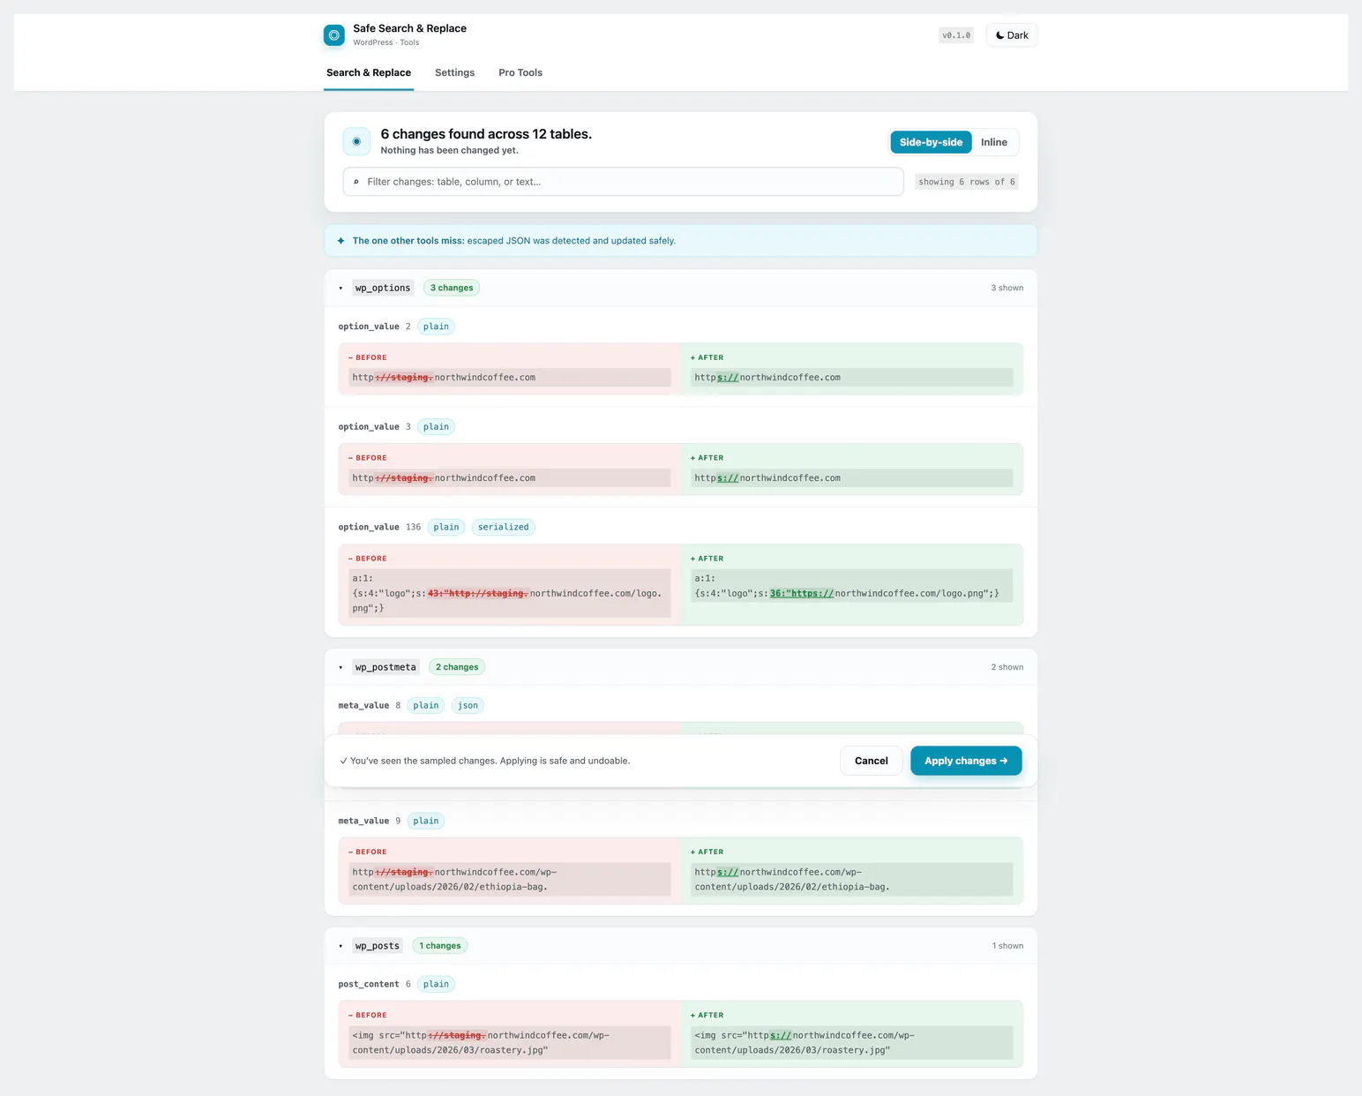Image resolution: width=1362 pixels, height=1096 pixels.
Task: Click the before value of option_value 3
Action: pyautogui.click(x=510, y=478)
